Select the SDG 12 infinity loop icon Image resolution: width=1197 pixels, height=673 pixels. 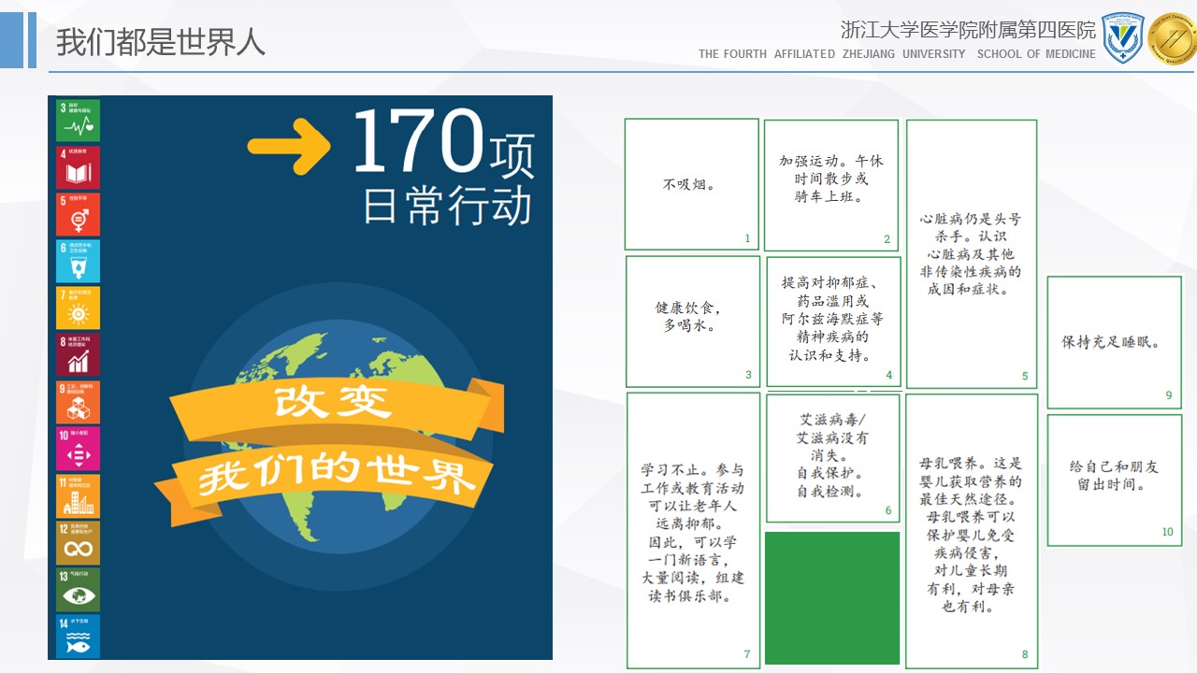[79, 542]
